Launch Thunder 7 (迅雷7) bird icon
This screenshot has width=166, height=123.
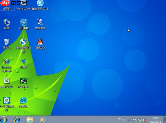click(x=23, y=63)
